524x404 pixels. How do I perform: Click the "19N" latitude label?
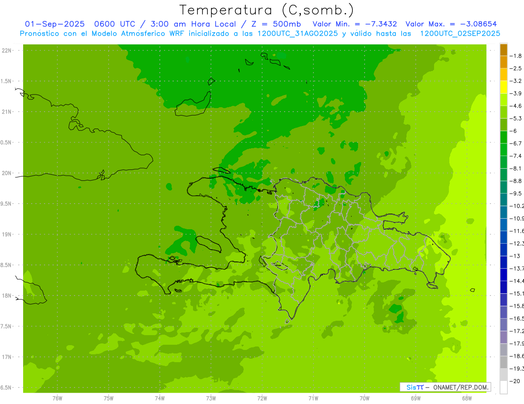pos(7,234)
